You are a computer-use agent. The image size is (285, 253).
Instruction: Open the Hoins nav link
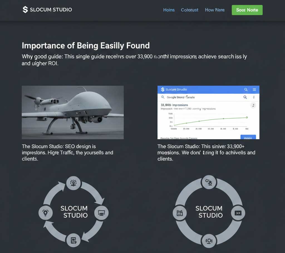[169, 10]
